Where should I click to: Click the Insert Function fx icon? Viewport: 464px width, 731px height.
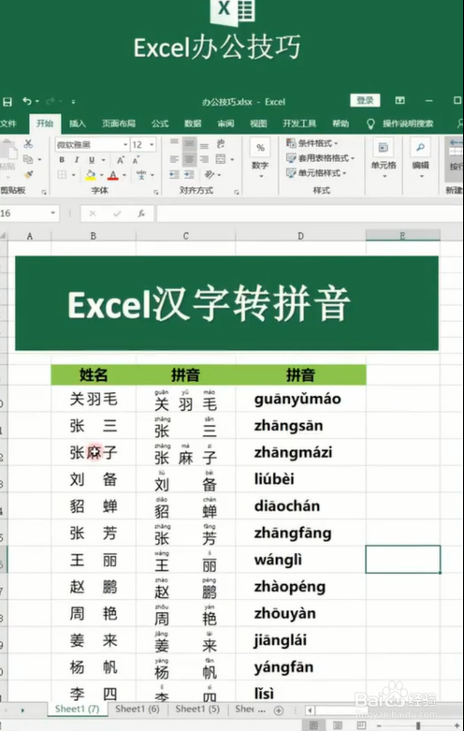(x=141, y=213)
